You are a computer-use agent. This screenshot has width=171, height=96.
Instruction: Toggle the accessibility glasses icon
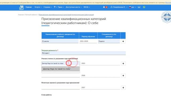(x=139, y=7)
